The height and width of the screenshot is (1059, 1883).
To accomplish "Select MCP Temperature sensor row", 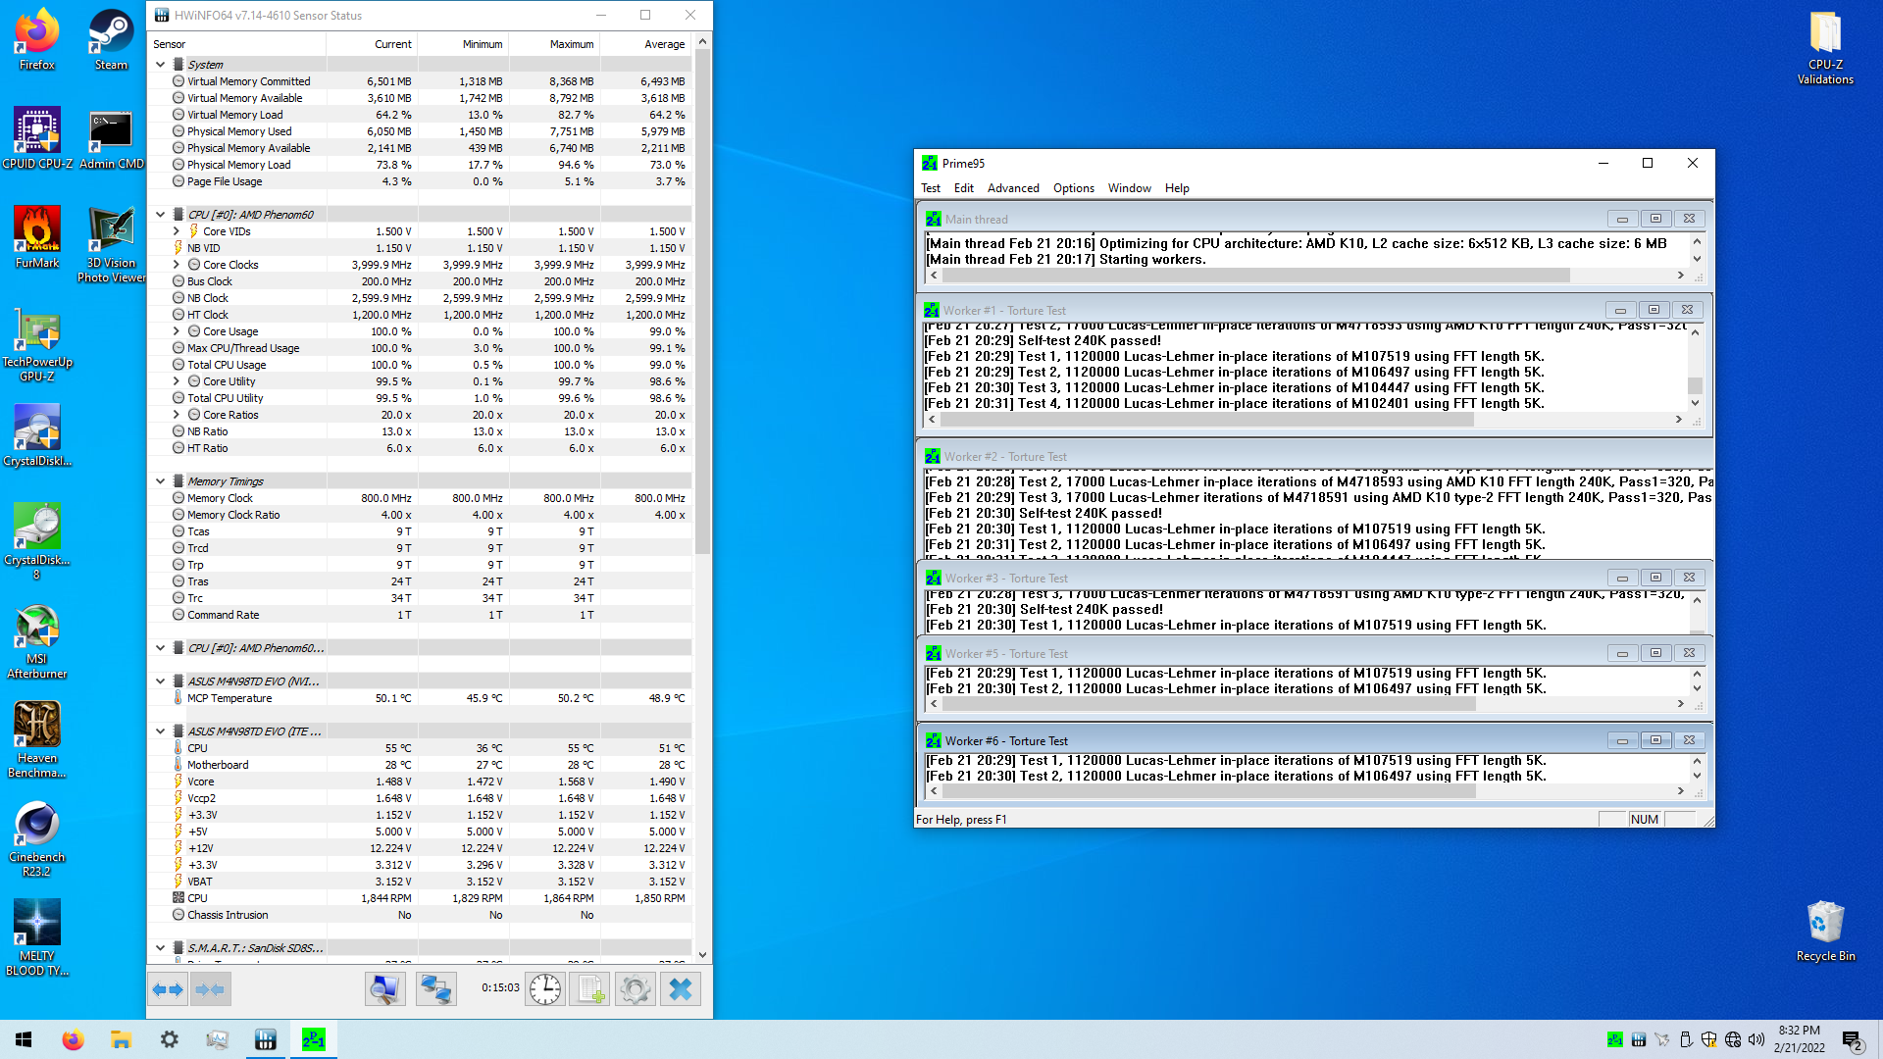I will tap(420, 698).
